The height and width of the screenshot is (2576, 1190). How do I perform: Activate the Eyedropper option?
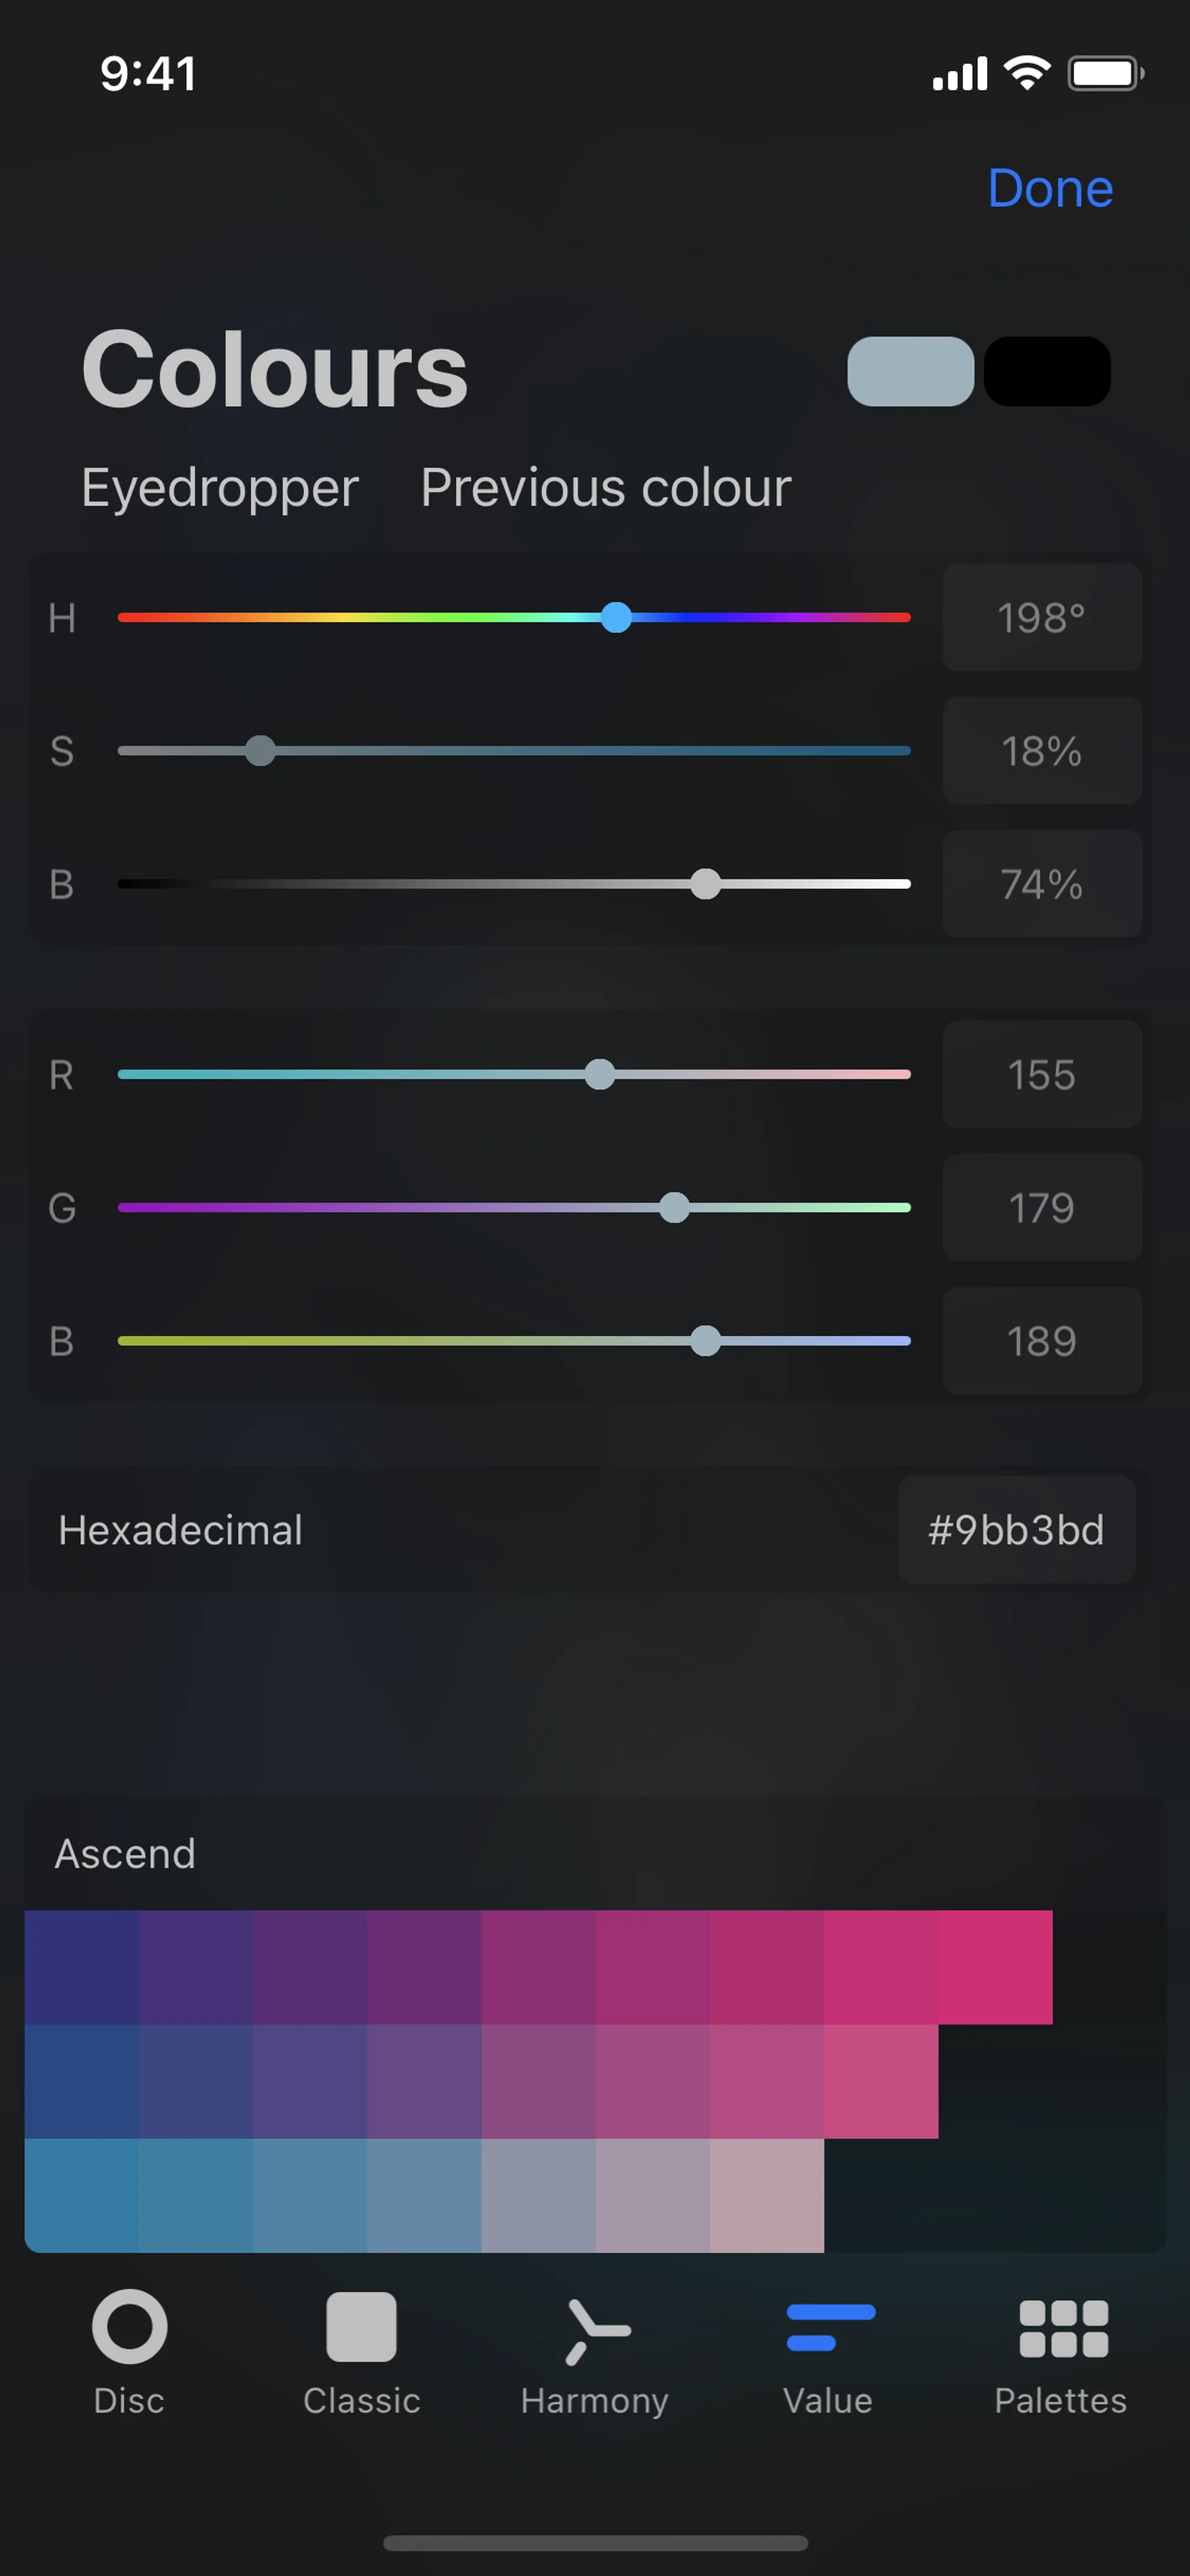click(x=220, y=488)
